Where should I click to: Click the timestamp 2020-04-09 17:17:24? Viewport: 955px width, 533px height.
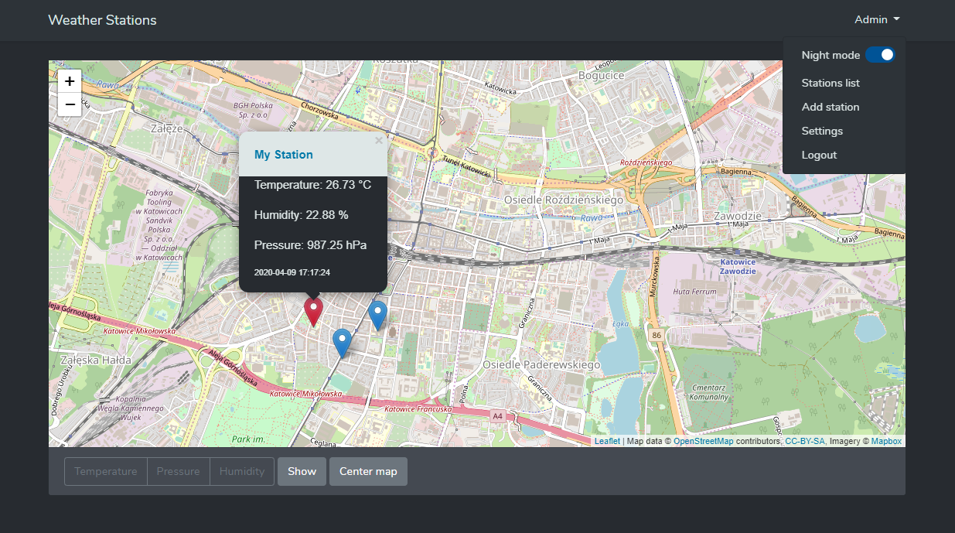pyautogui.click(x=292, y=272)
